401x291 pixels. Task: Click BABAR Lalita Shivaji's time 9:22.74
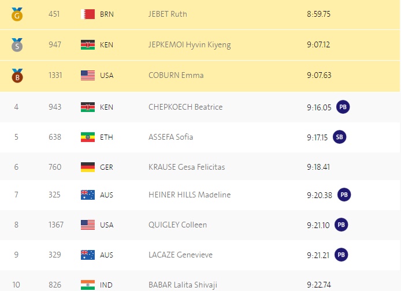coord(319,285)
